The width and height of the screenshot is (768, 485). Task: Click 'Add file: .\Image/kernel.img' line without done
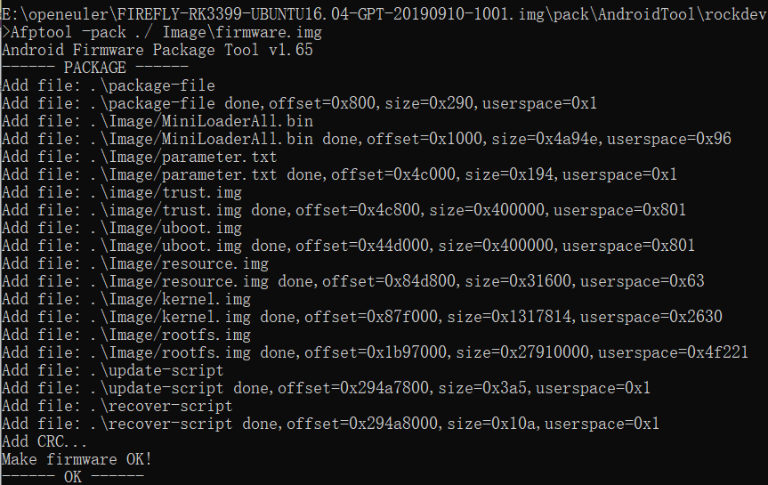click(x=126, y=299)
